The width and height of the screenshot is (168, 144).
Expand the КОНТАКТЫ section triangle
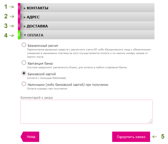[x=25, y=8]
